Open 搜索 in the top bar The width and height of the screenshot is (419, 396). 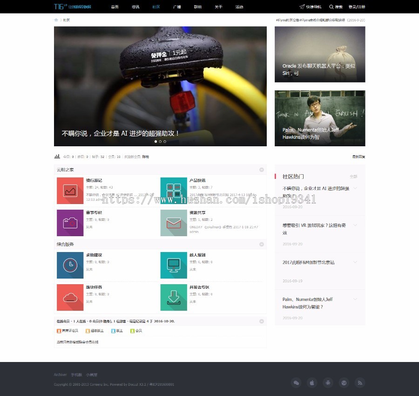(336, 7)
